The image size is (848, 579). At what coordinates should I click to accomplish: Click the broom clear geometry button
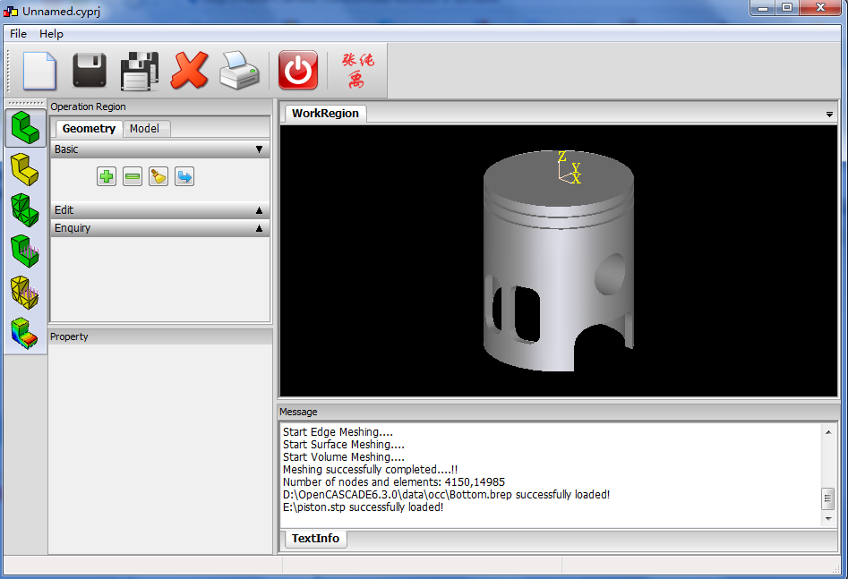pos(158,177)
